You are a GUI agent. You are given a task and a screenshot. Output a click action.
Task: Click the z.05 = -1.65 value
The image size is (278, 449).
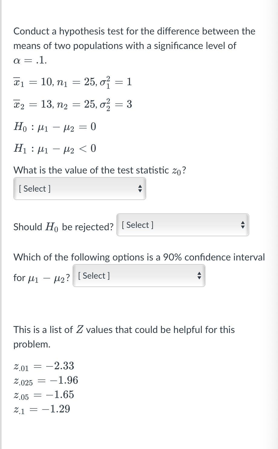44,395
